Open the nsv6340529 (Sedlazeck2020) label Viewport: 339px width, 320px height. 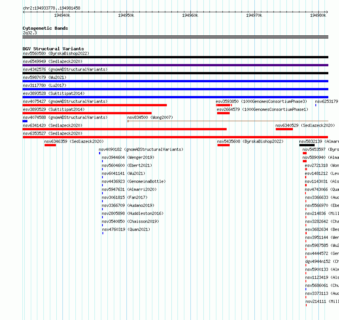click(x=305, y=125)
